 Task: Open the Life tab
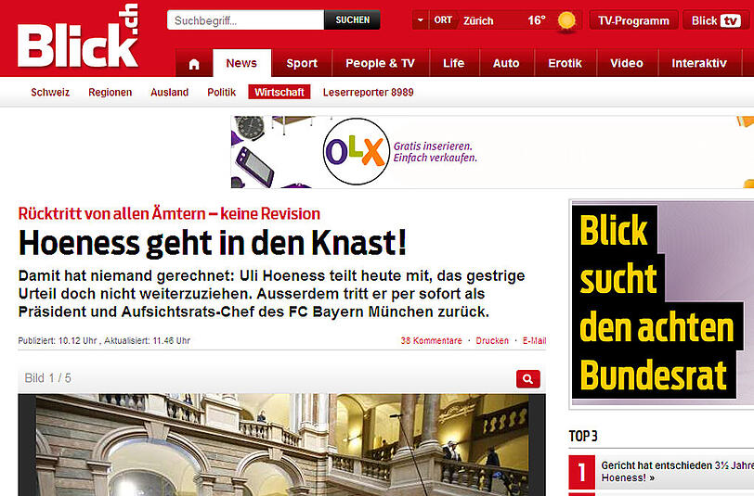click(453, 63)
